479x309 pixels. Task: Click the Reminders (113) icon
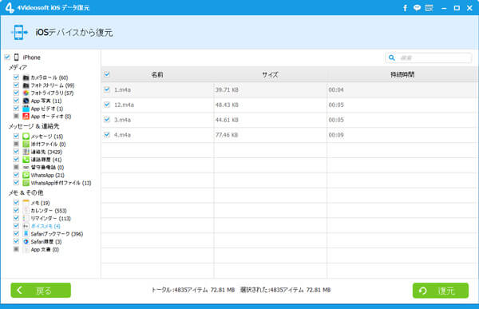[x=26, y=218]
